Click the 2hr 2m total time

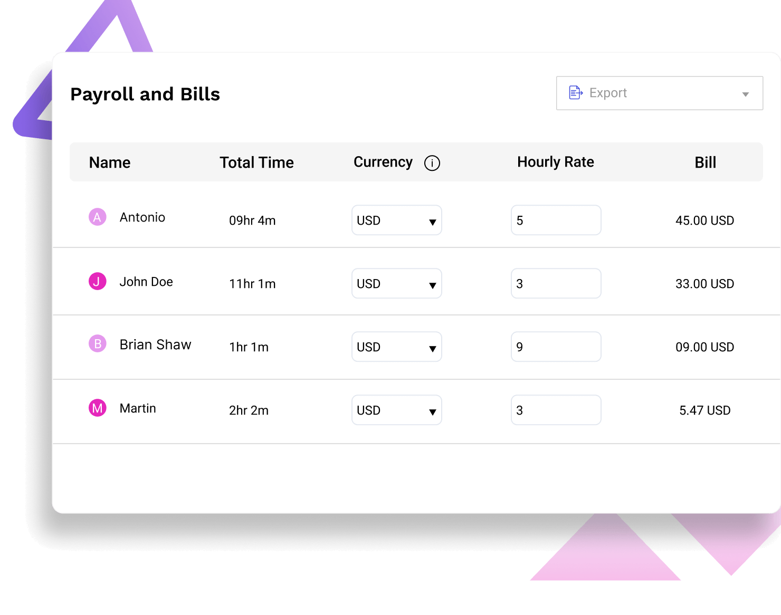pyautogui.click(x=249, y=410)
